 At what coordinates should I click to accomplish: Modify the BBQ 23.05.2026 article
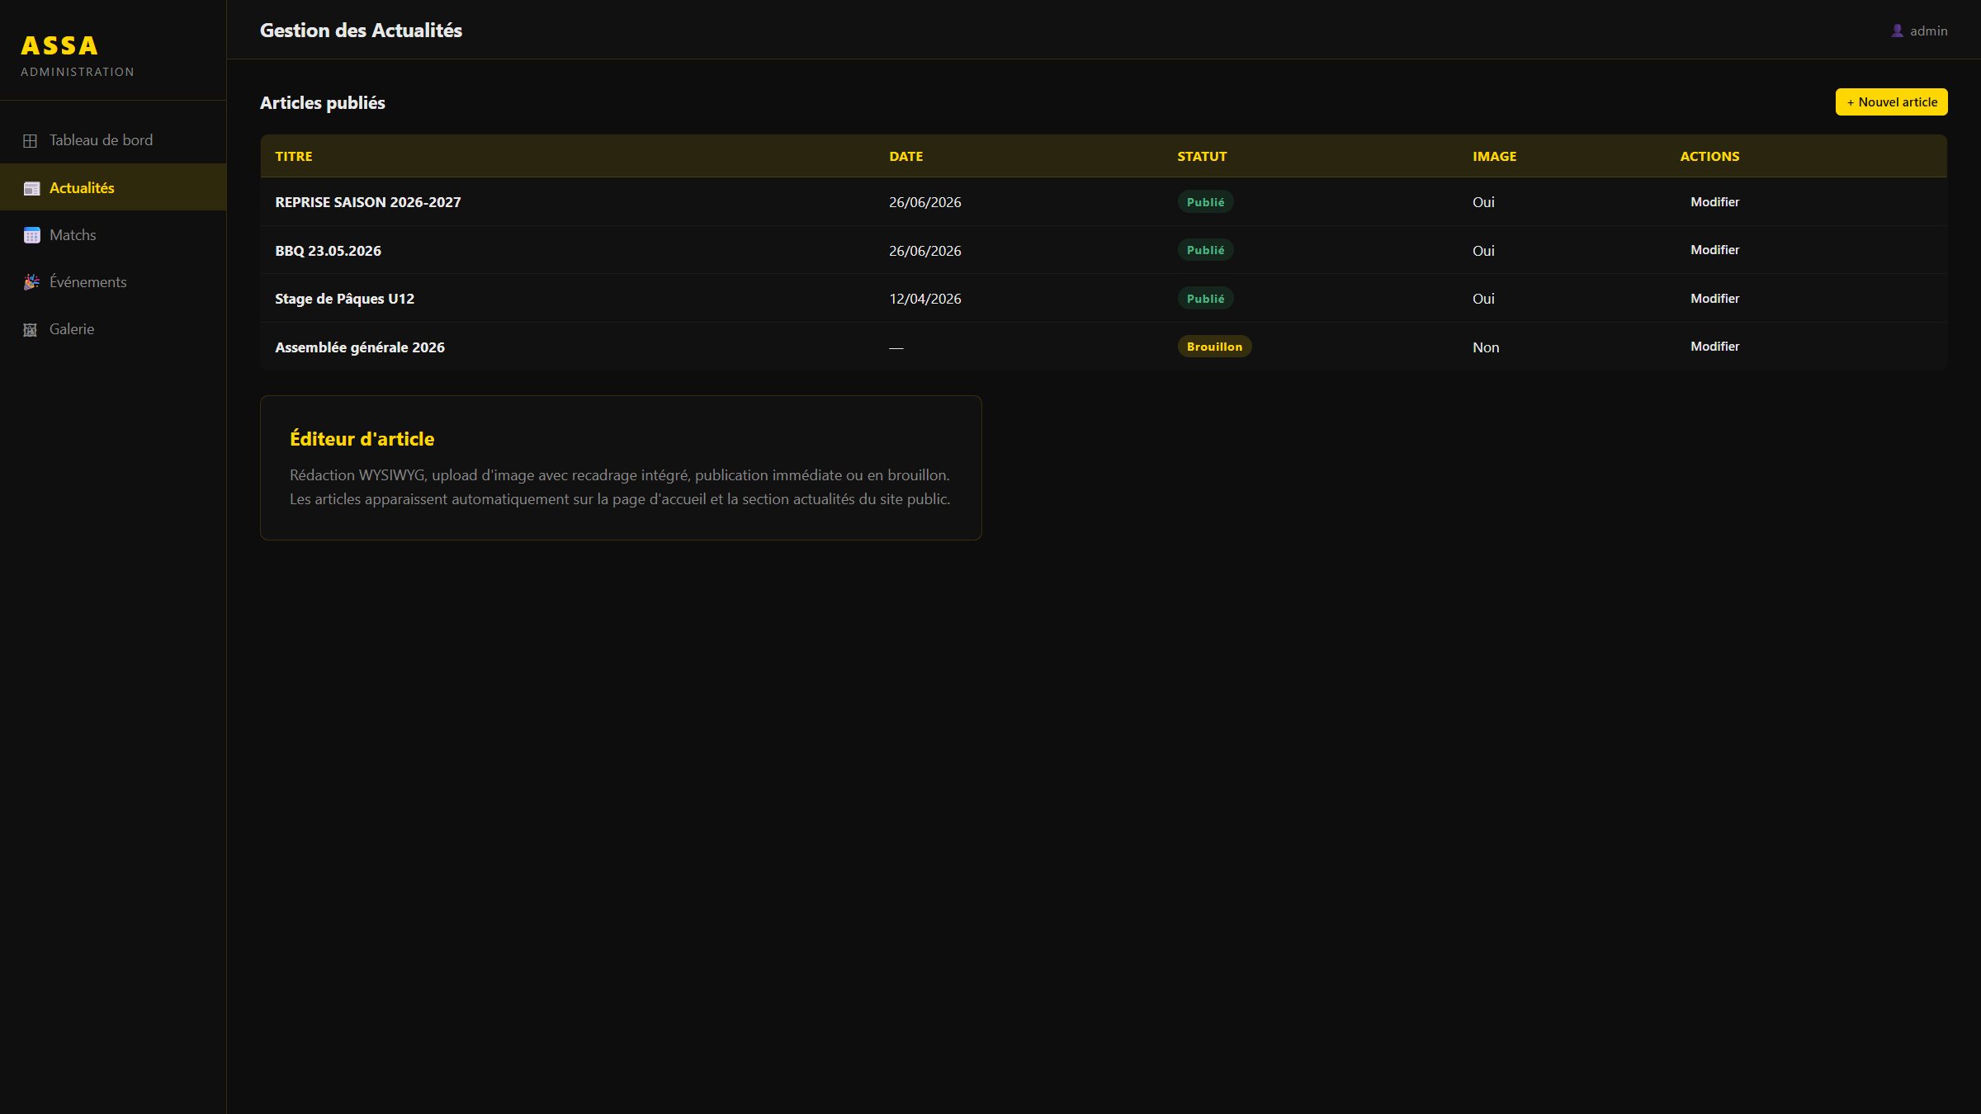[x=1714, y=250]
